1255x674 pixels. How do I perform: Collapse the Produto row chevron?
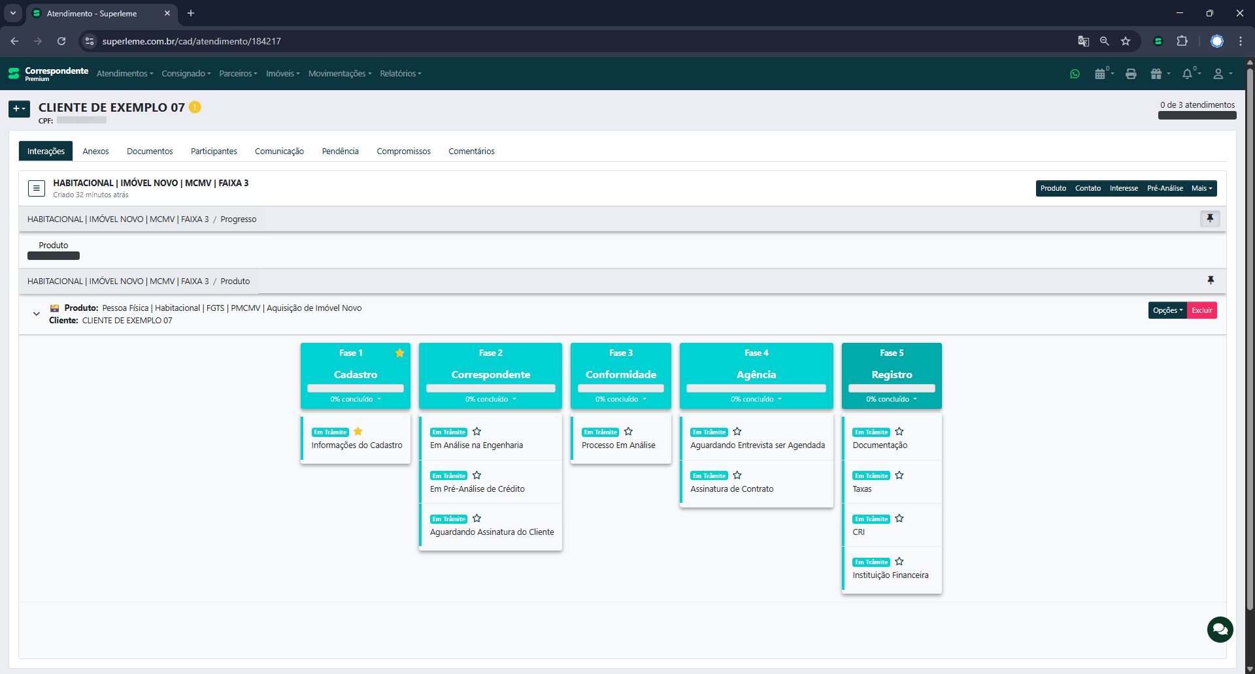tap(37, 314)
